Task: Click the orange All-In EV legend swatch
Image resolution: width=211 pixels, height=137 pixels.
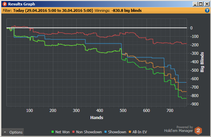Action: [130, 132]
